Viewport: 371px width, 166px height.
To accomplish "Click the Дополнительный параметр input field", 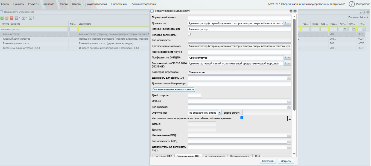I will (239, 84).
